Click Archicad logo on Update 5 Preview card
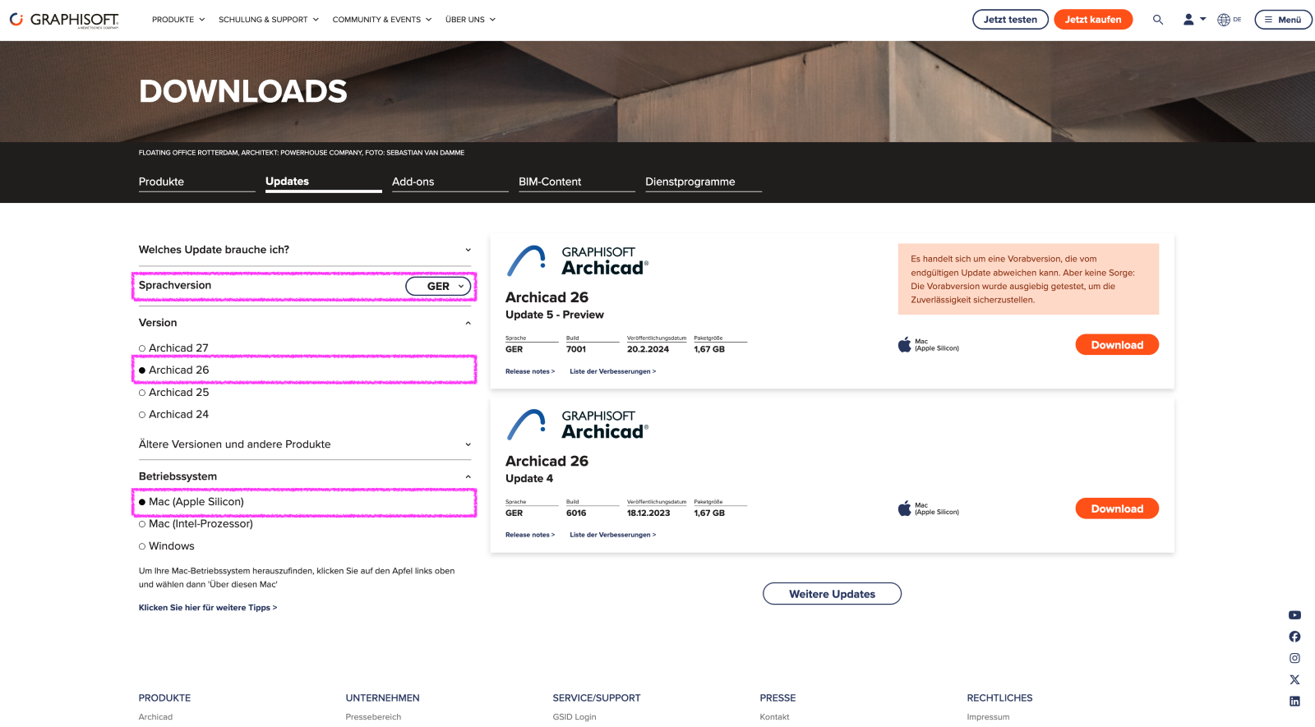This screenshot has width=1315, height=727. (578, 261)
